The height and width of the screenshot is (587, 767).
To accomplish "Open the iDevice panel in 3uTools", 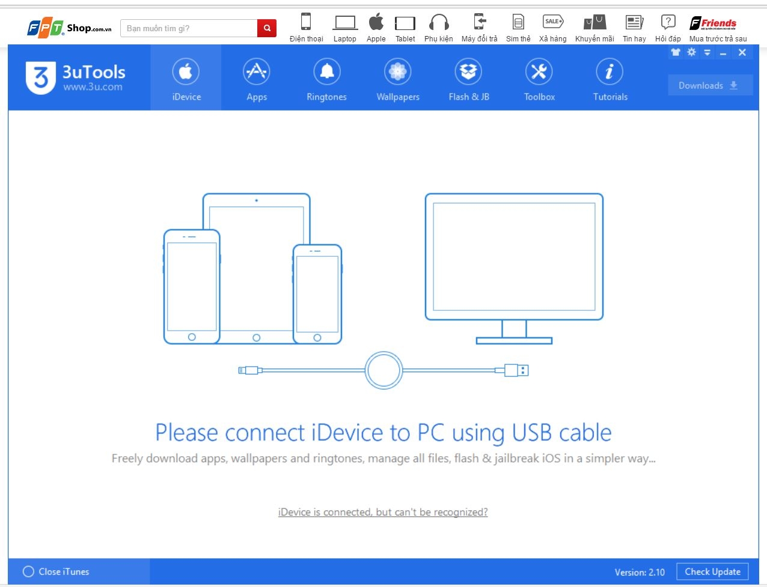I will coord(185,78).
